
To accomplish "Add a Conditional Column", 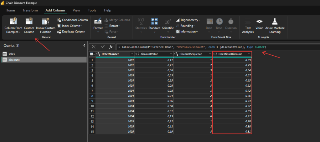I will (73, 20).
